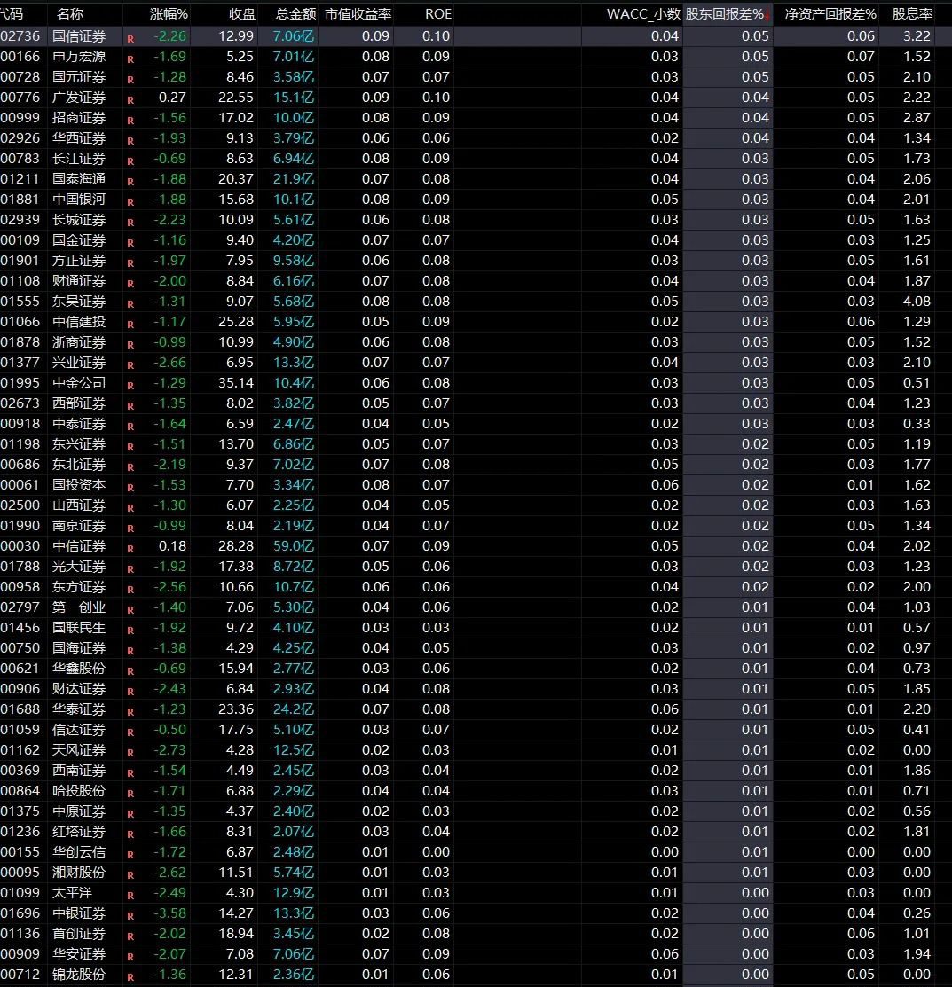Click the 名称 column header
952x987 pixels.
70,14
